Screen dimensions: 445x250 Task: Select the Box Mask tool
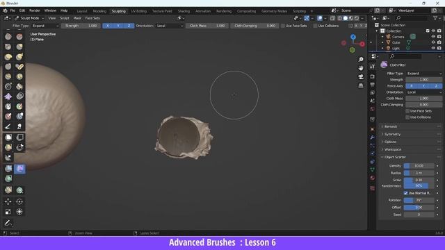[8, 137]
